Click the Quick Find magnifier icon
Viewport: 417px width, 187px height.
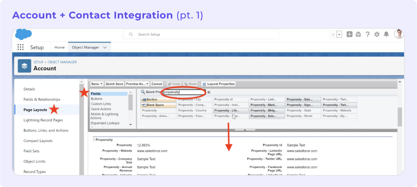(143, 92)
